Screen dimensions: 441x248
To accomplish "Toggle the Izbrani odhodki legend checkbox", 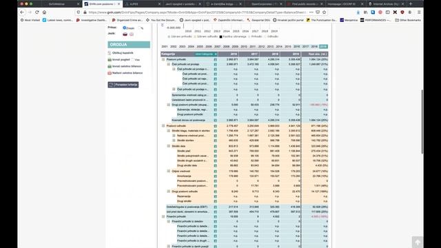I will [194, 37].
